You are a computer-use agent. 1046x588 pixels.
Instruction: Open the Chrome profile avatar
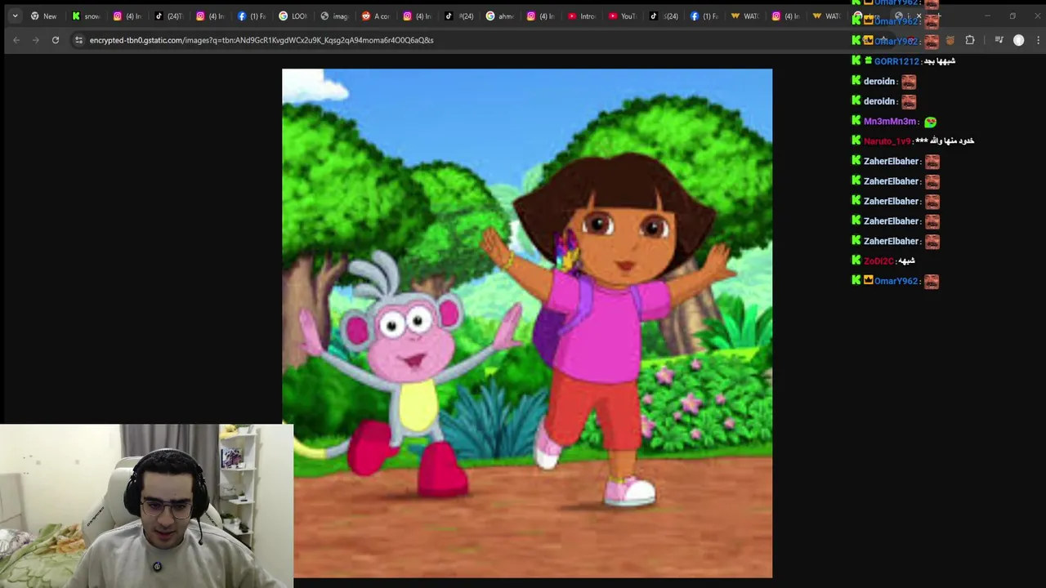click(1018, 40)
